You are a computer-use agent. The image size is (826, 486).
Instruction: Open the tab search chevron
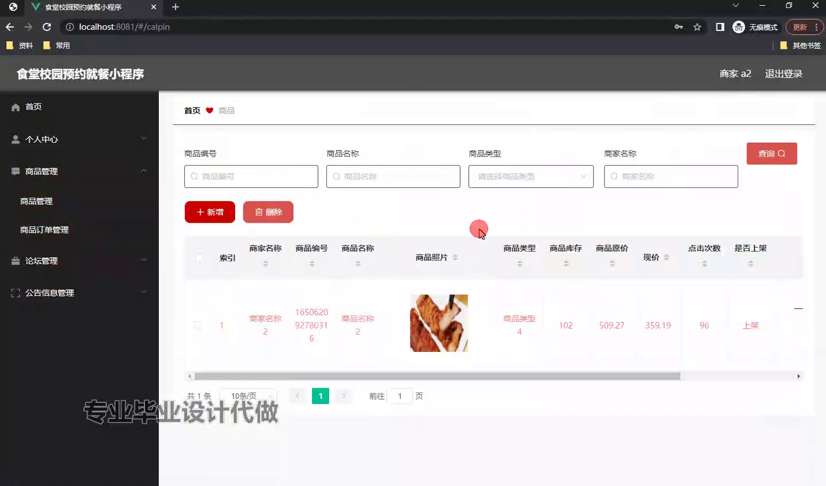pos(736,6)
